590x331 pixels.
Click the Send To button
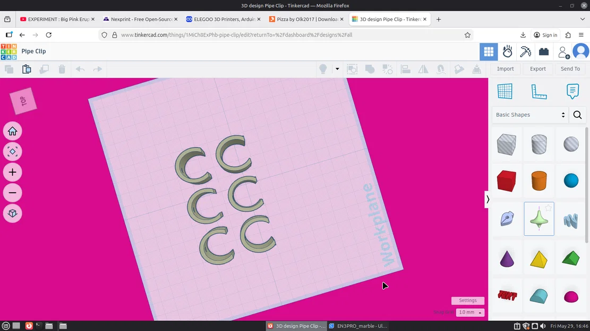pos(570,69)
